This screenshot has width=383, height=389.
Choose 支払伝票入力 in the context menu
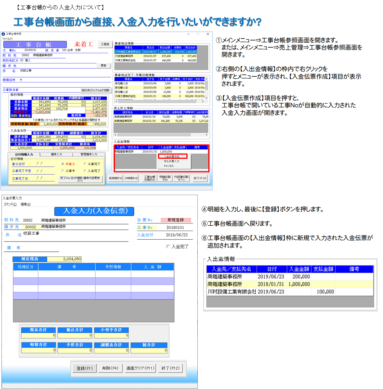click(171, 161)
